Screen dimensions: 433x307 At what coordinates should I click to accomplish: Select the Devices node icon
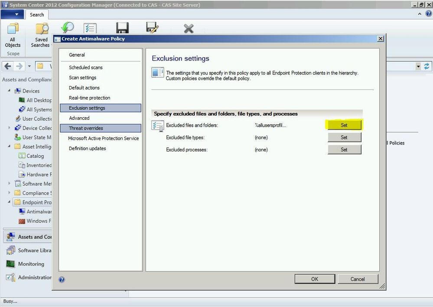click(18, 91)
